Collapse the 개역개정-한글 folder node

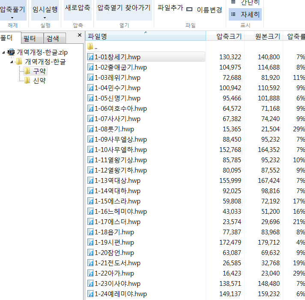click(x=12, y=62)
